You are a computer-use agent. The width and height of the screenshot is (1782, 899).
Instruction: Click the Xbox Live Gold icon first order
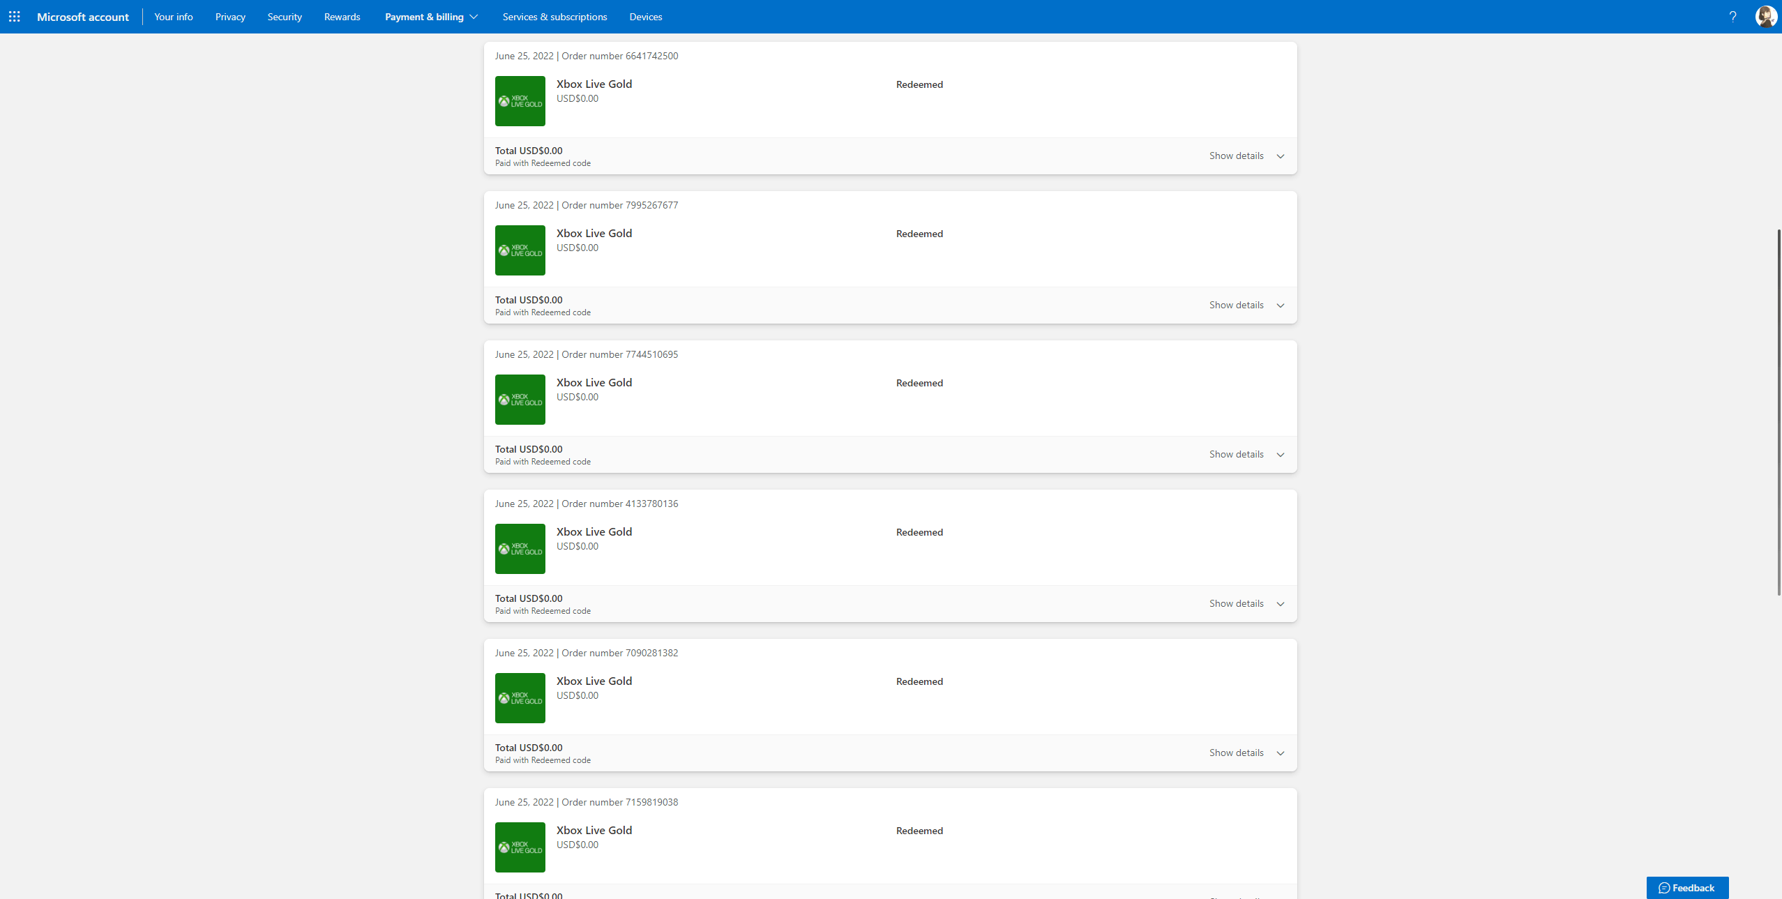point(519,100)
